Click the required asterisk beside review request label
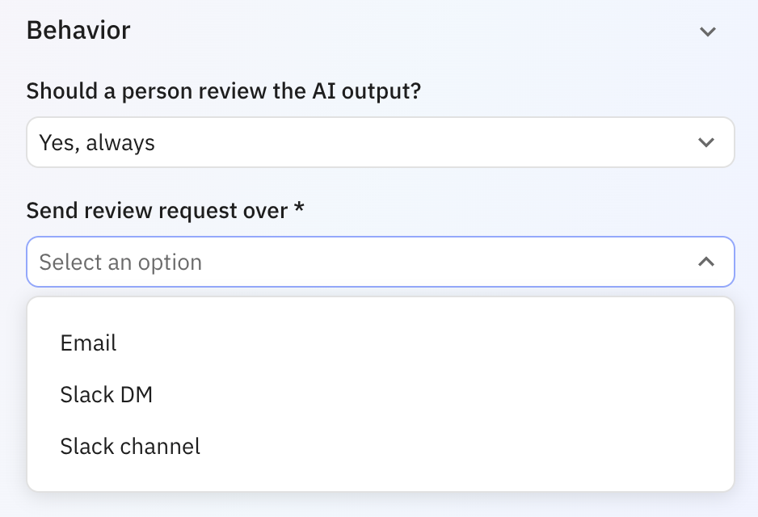Viewport: 758px width, 517px height. pos(299,210)
